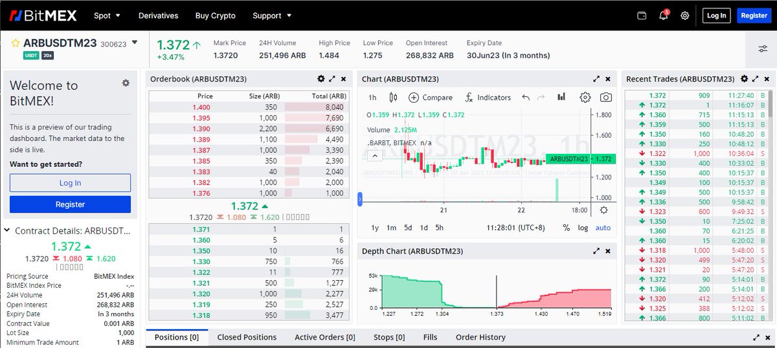Add a symbol with Compare
The width and height of the screenshot is (777, 348).
431,98
